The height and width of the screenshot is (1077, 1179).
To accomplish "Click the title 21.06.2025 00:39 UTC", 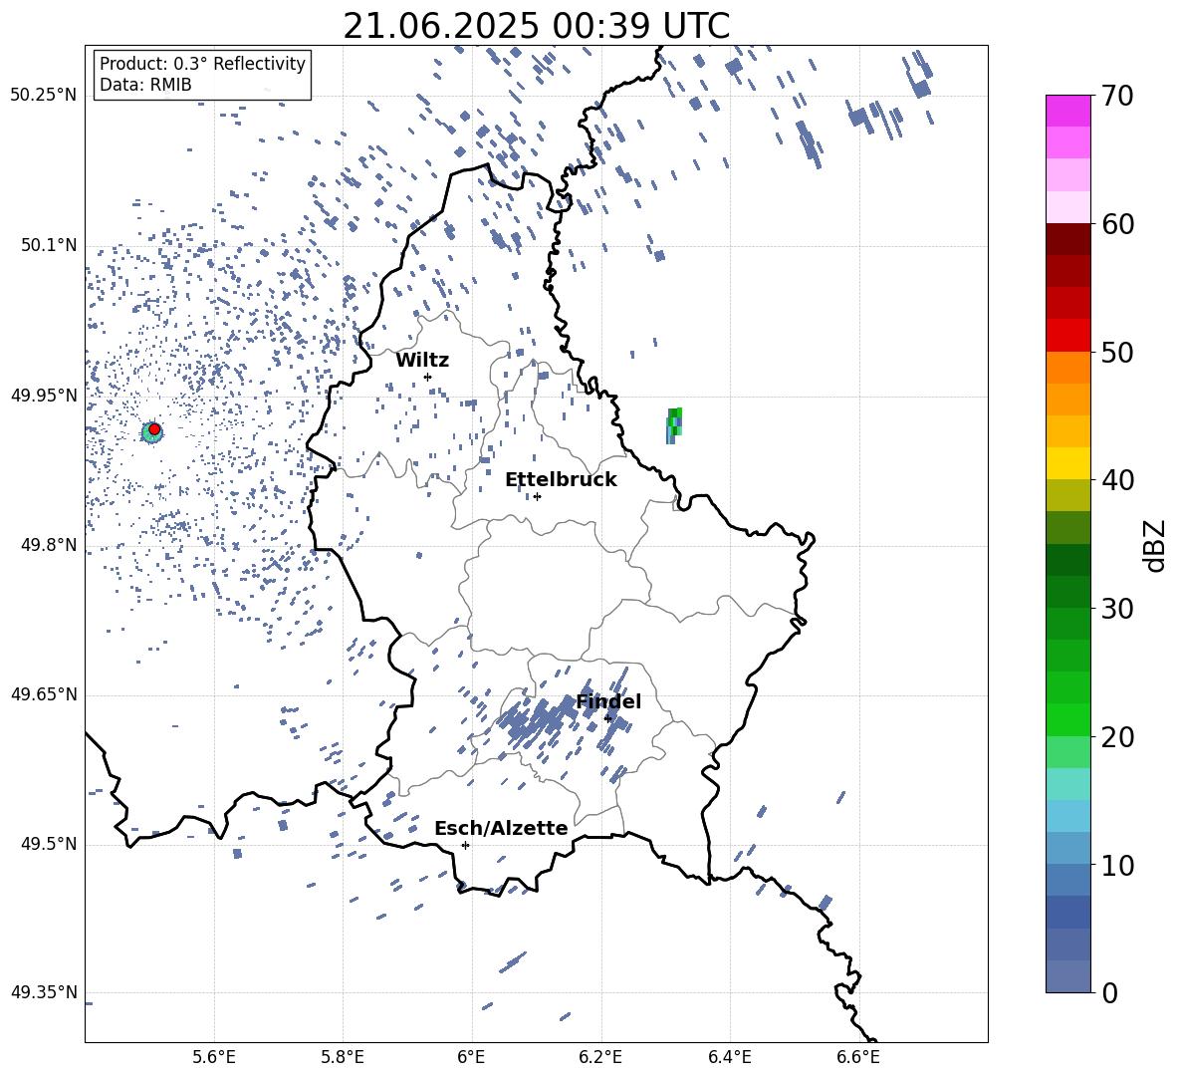I will [536, 26].
